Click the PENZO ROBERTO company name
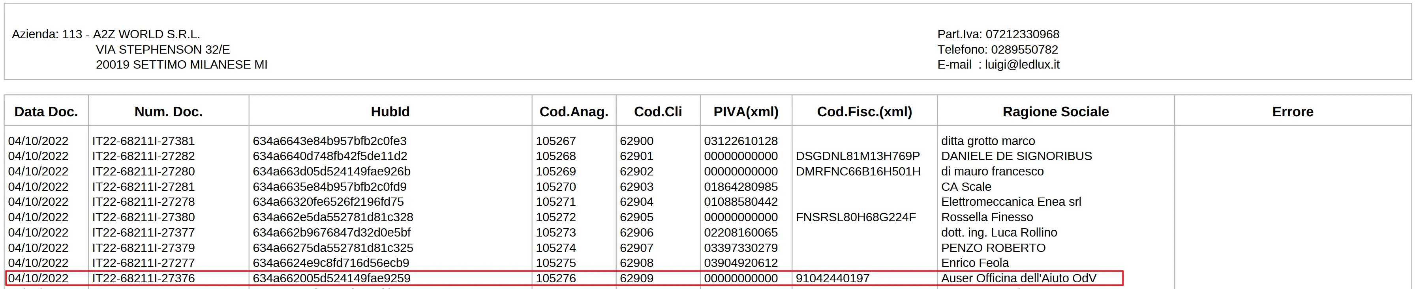The width and height of the screenshot is (1417, 289). point(993,248)
